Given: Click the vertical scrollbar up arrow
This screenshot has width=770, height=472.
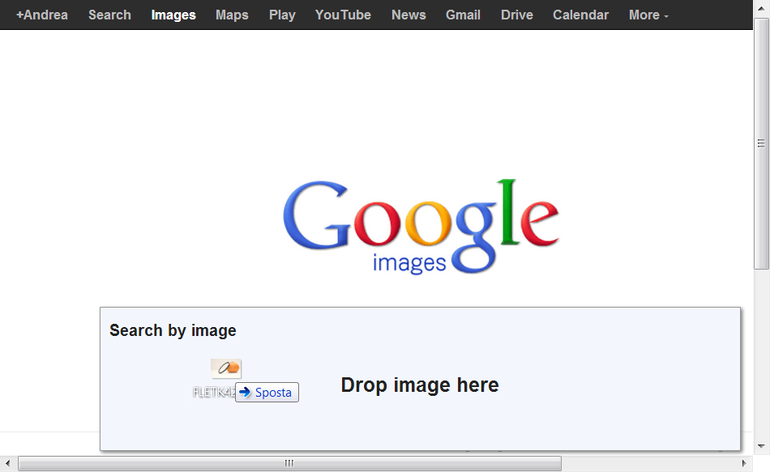Looking at the screenshot, I should [762, 8].
